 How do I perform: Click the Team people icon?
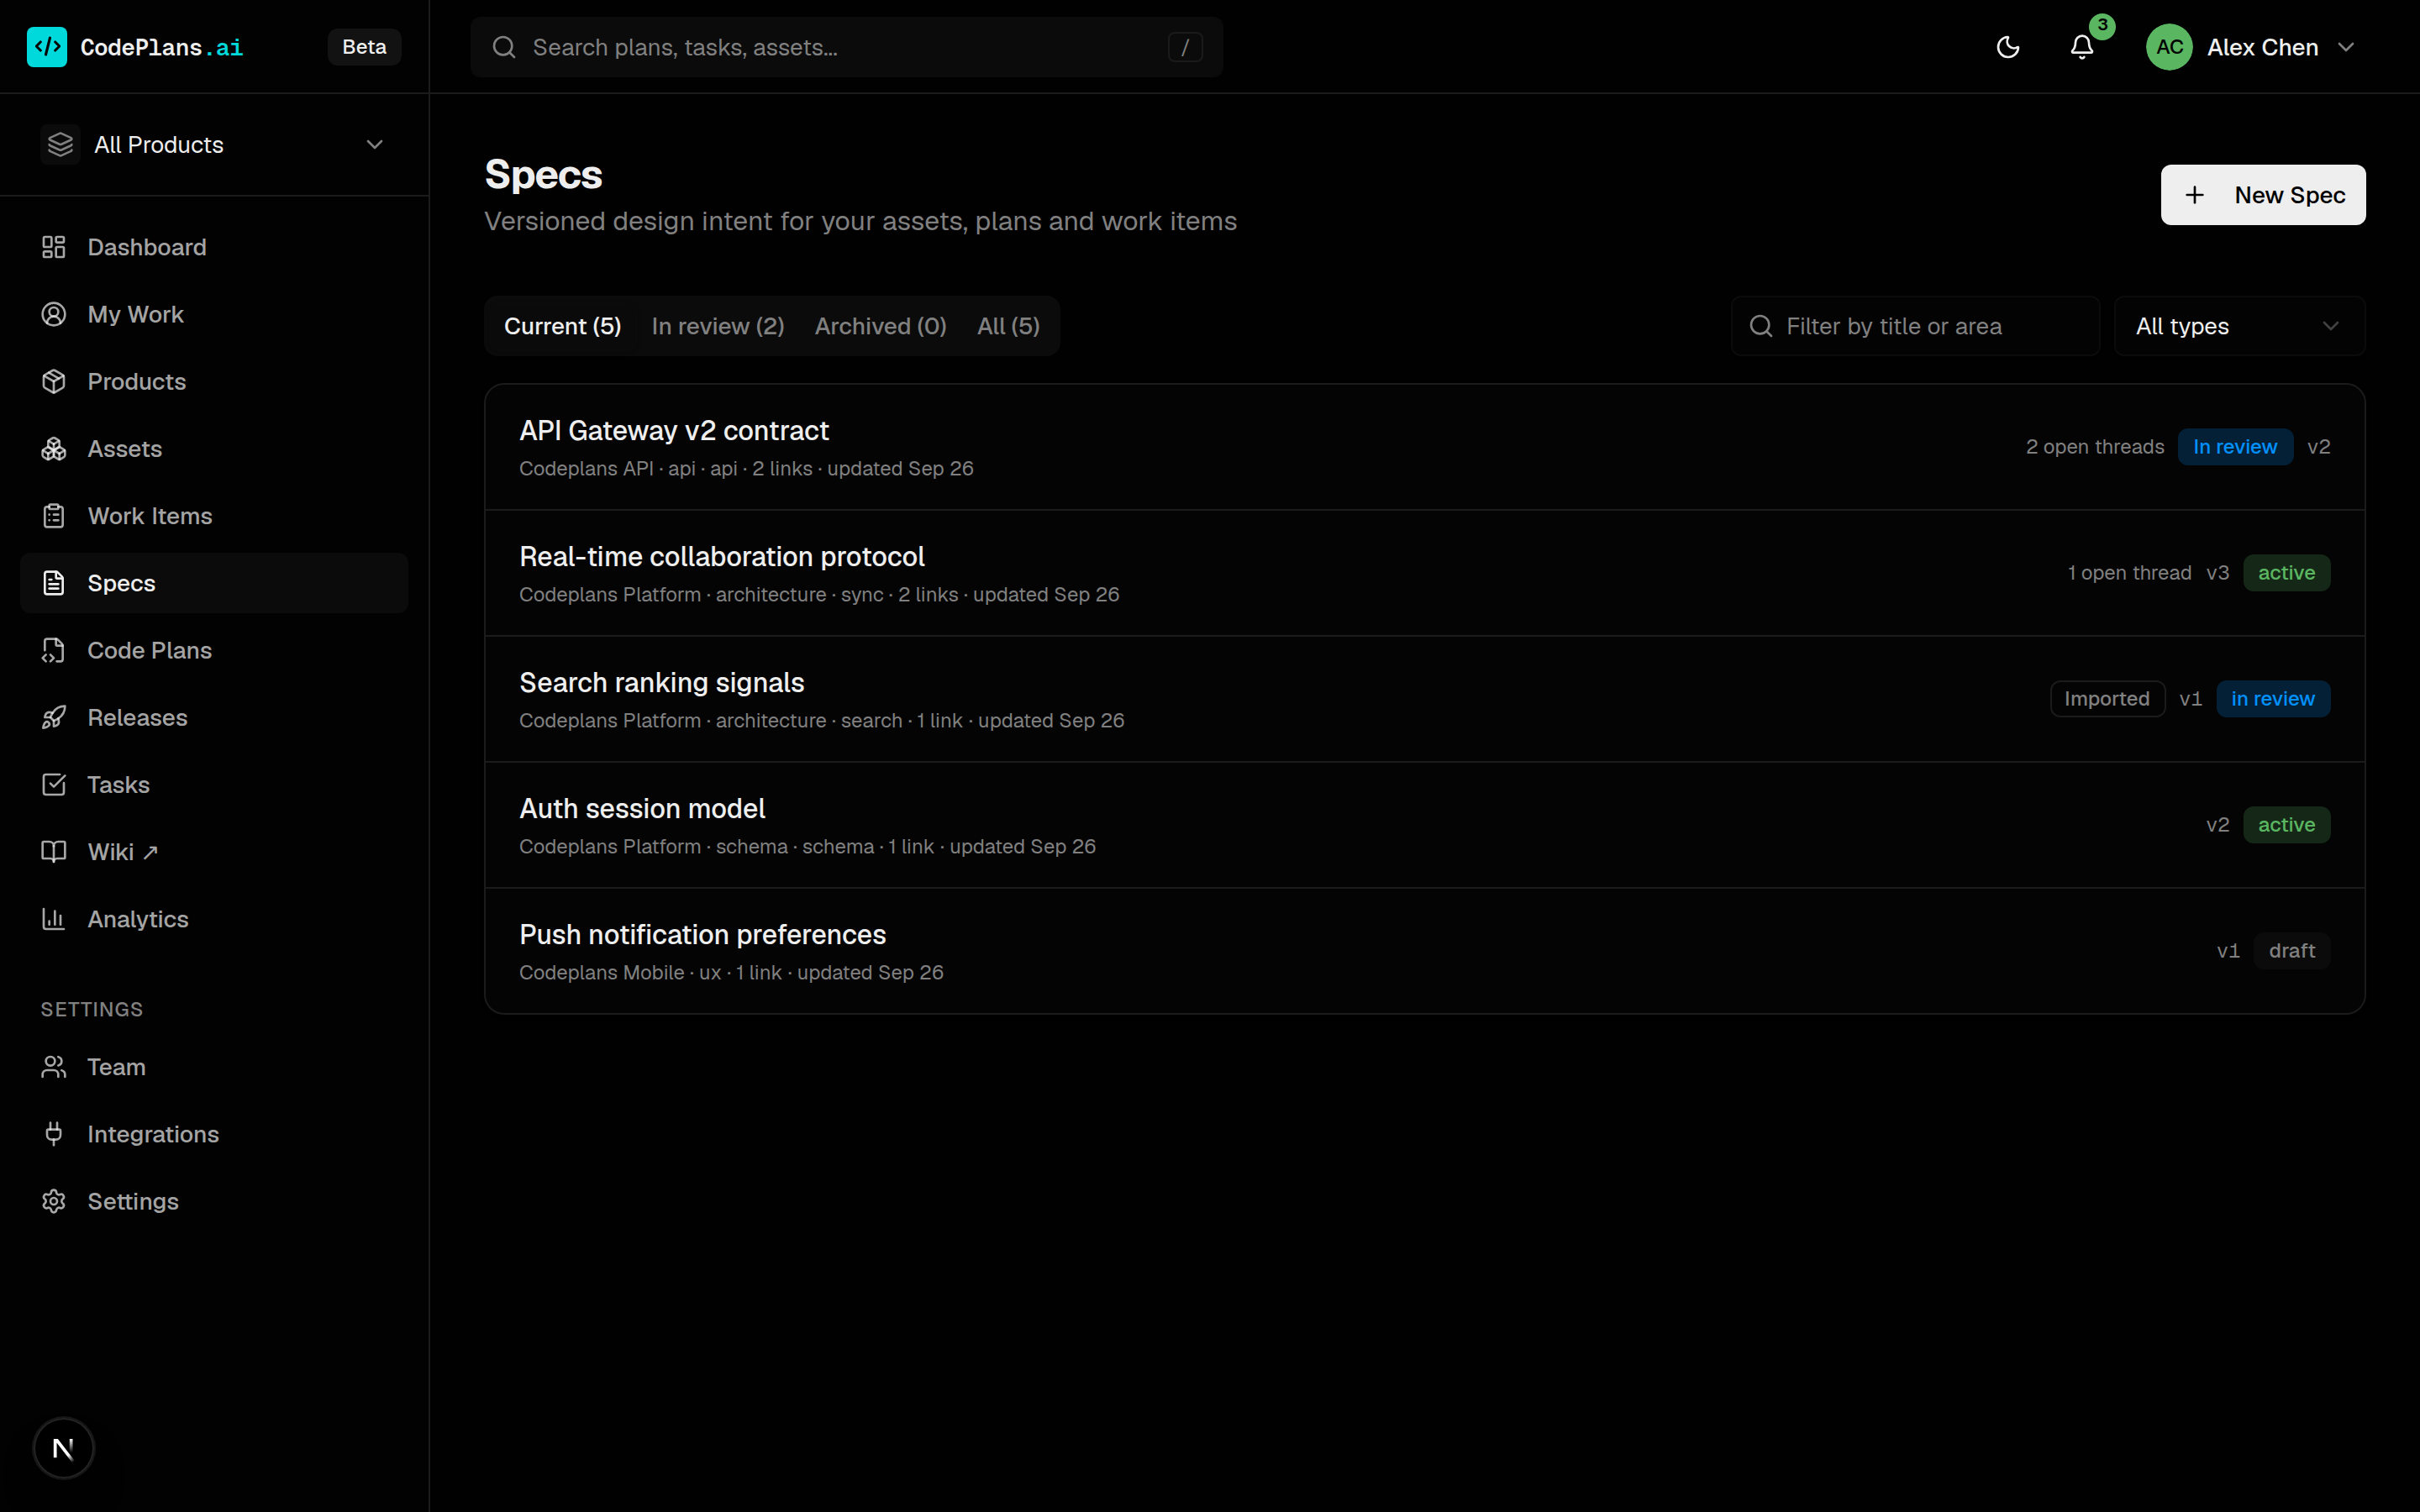54,1067
